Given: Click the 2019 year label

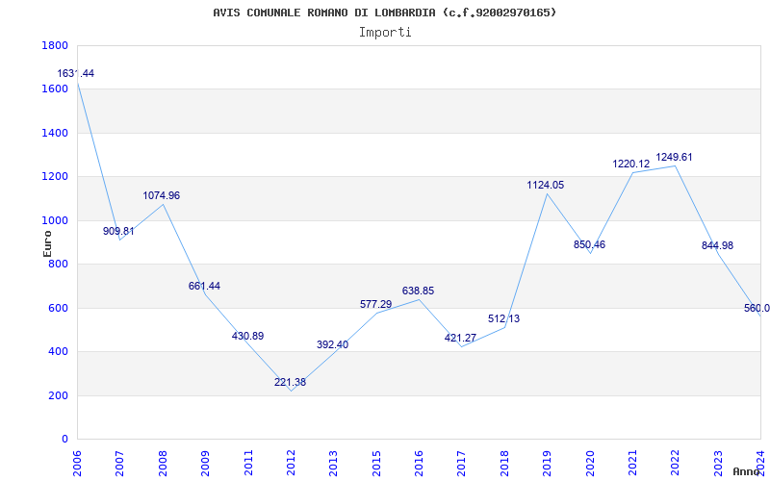Looking at the screenshot, I should coord(547,464).
